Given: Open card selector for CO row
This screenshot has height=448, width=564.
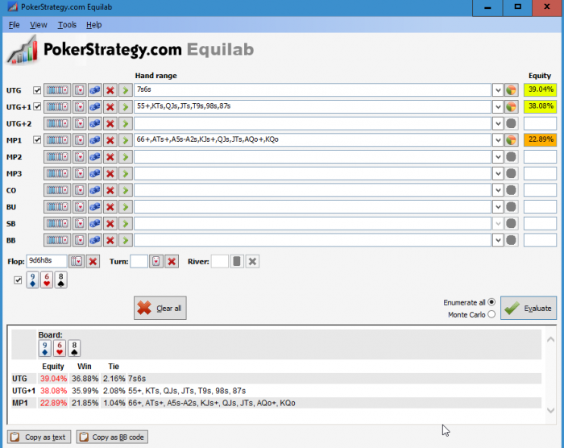Looking at the screenshot, I should 80,190.
